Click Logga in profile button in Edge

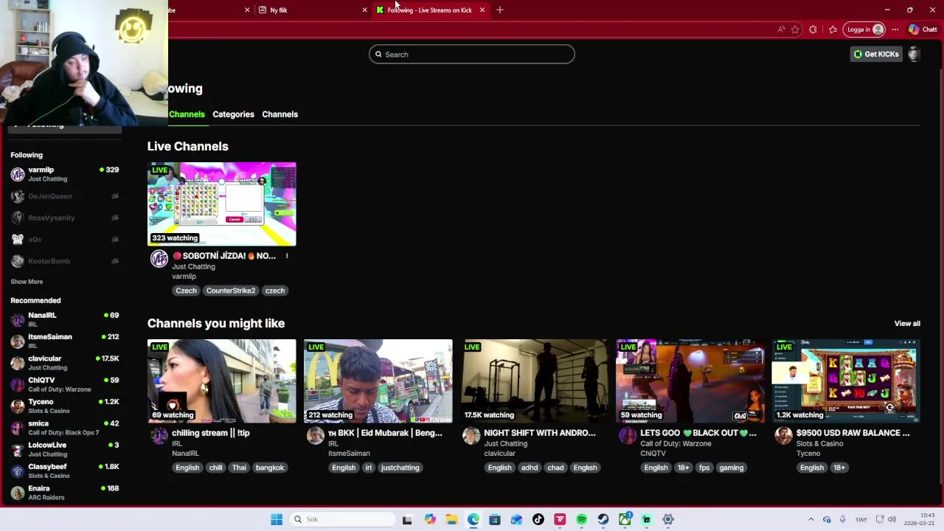click(x=864, y=29)
